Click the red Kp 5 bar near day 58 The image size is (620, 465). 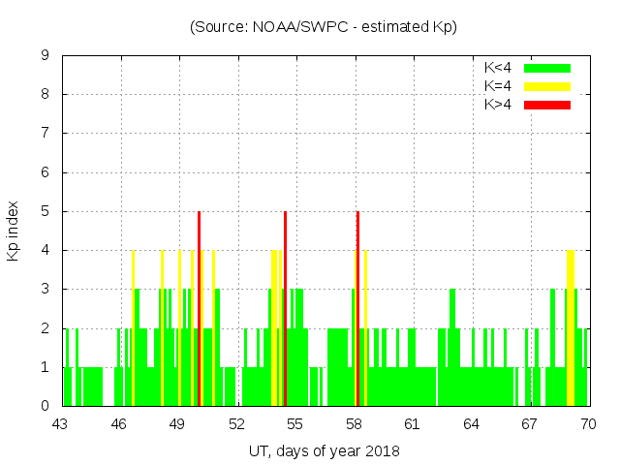[357, 308]
